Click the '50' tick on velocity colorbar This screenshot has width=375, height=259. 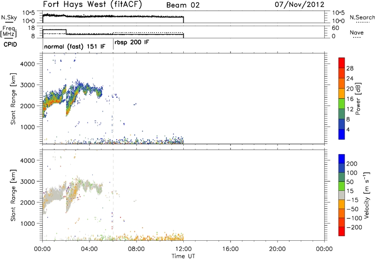350,182
